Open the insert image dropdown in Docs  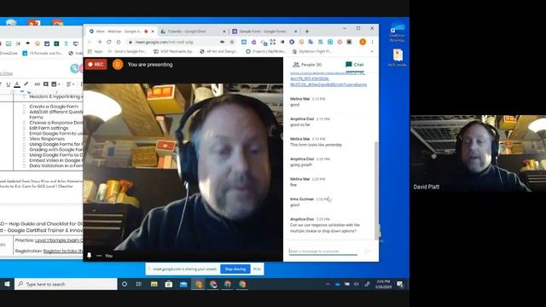(x=55, y=84)
